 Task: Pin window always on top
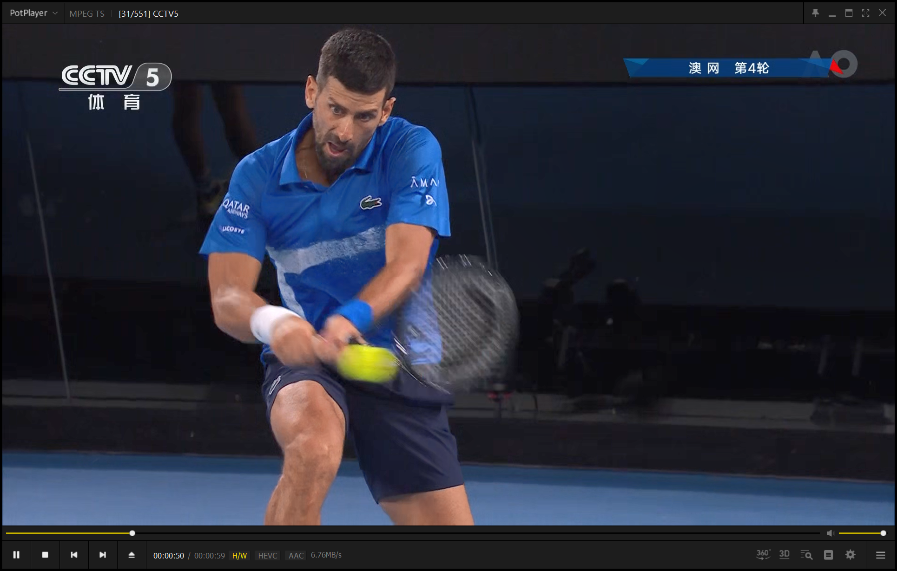pyautogui.click(x=815, y=13)
